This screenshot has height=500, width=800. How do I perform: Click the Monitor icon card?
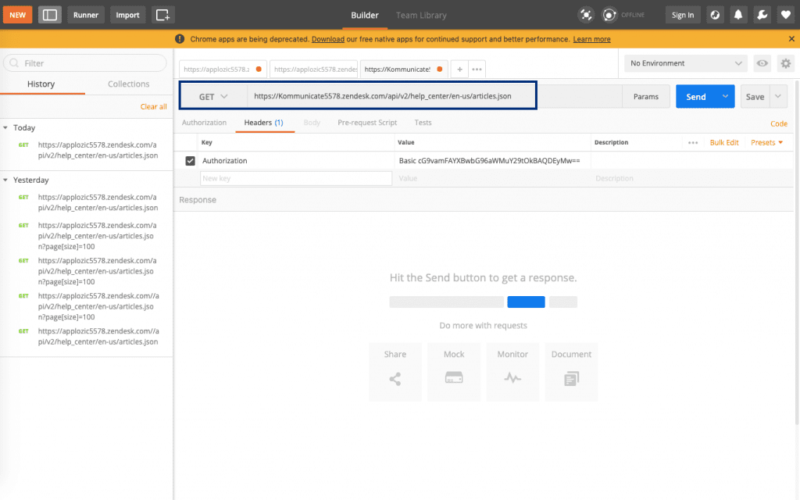512,372
